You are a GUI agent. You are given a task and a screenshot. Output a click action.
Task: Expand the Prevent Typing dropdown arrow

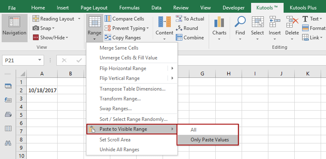point(148,28)
